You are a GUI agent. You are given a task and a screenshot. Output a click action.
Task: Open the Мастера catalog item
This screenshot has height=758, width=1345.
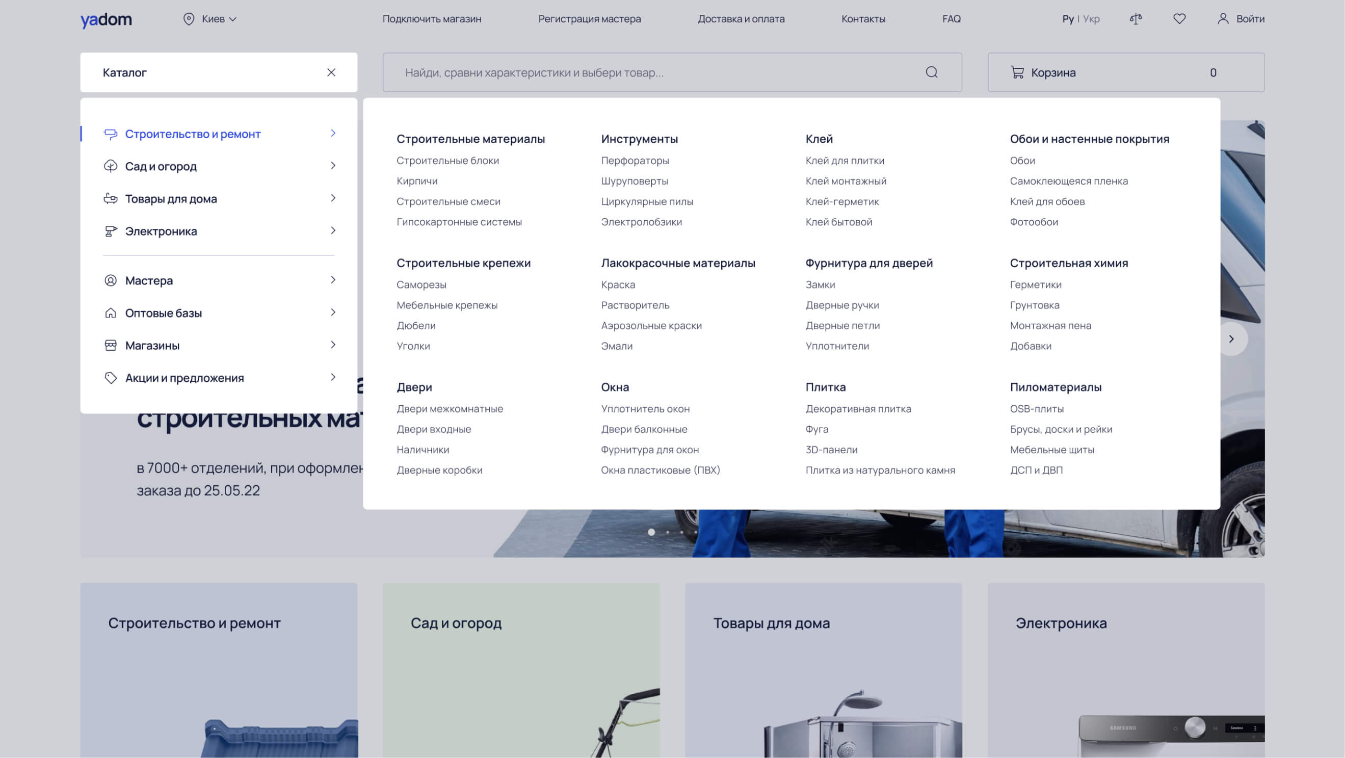pyautogui.click(x=149, y=280)
